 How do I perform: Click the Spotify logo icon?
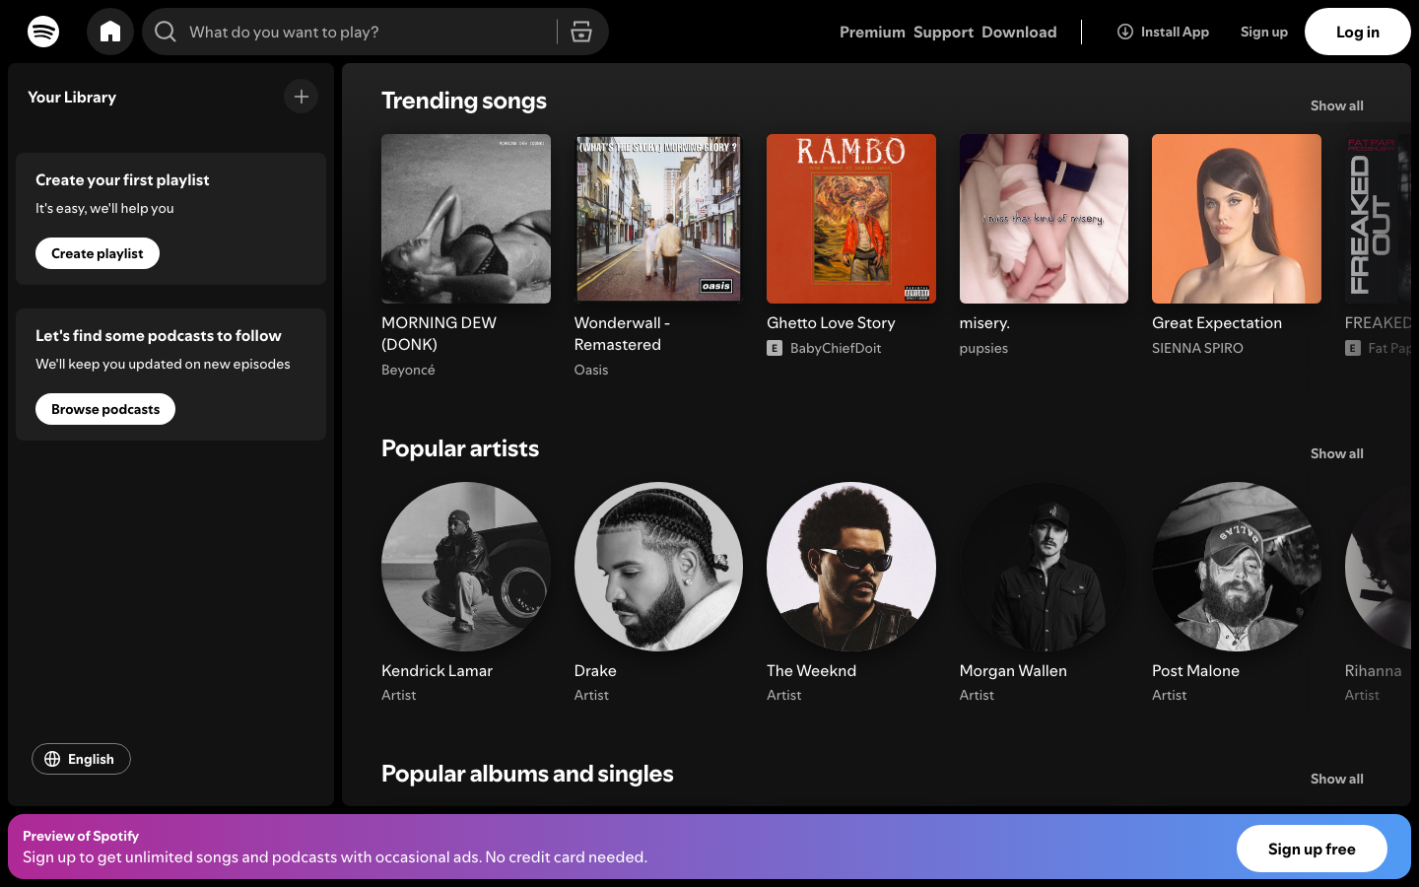point(43,32)
